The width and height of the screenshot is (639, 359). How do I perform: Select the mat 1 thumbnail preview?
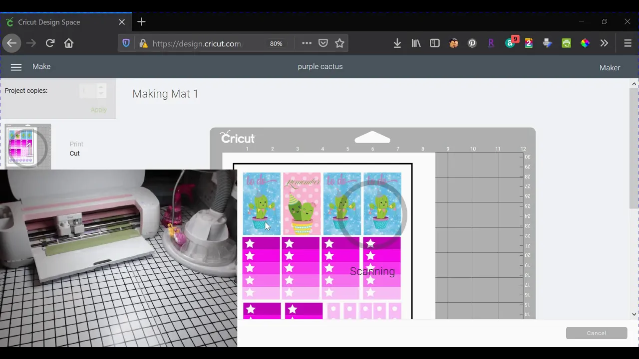click(x=28, y=147)
